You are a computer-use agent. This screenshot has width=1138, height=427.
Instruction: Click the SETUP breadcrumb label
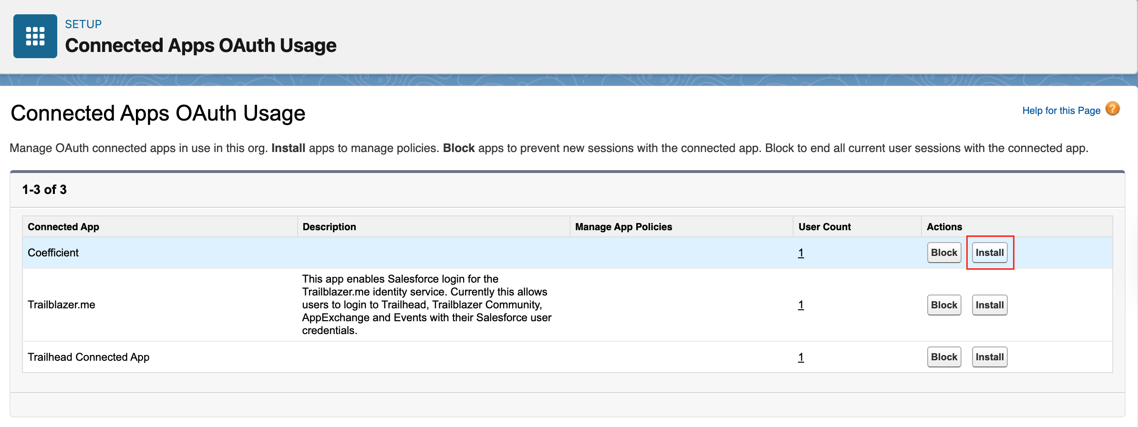(x=83, y=24)
